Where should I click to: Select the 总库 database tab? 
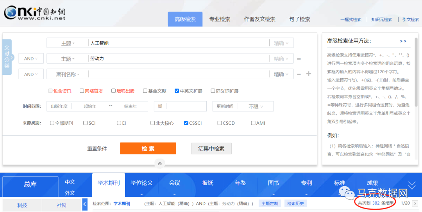30,184
